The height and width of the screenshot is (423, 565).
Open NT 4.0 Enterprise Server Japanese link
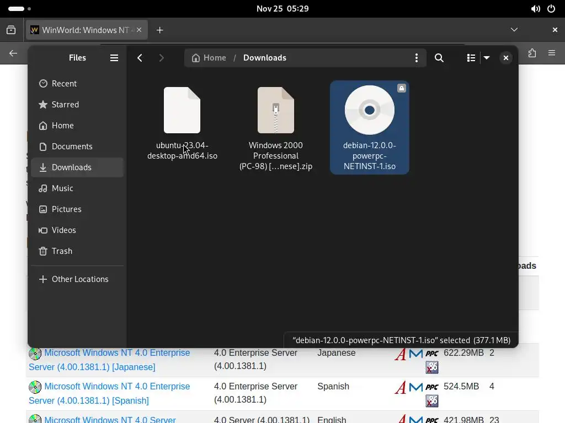coord(109,360)
